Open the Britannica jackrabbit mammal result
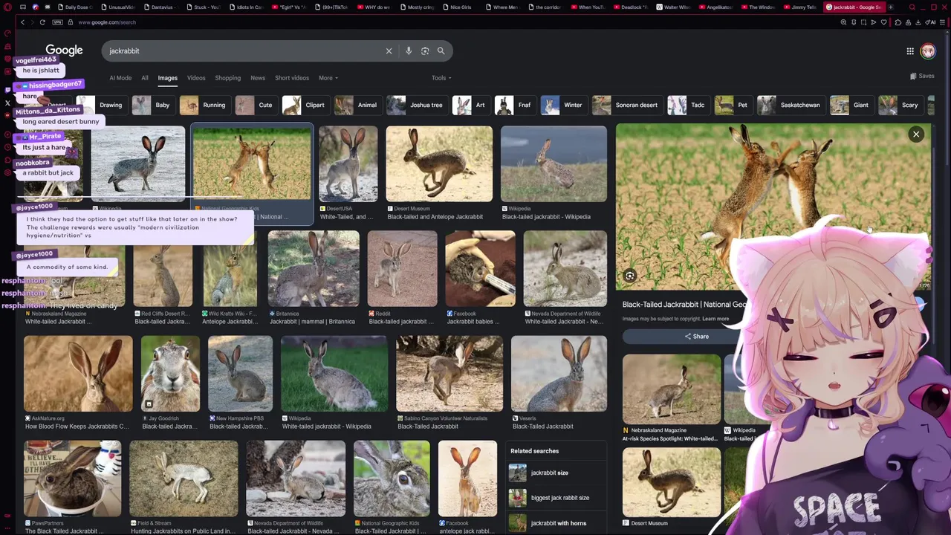 tap(313, 269)
